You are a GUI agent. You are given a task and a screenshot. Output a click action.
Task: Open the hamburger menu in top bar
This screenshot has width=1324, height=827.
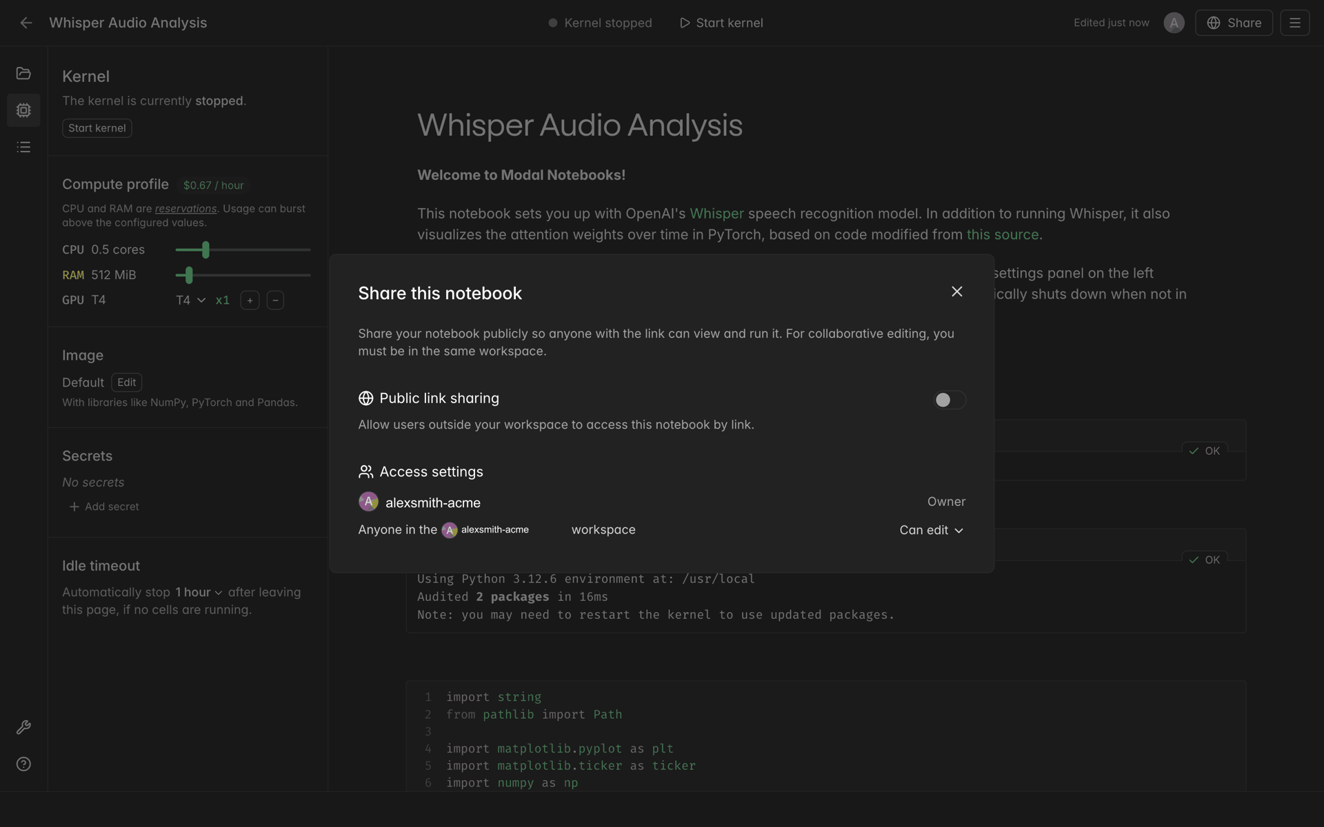1294,23
